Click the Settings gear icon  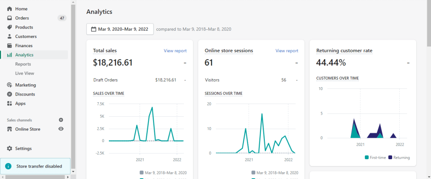(9, 149)
